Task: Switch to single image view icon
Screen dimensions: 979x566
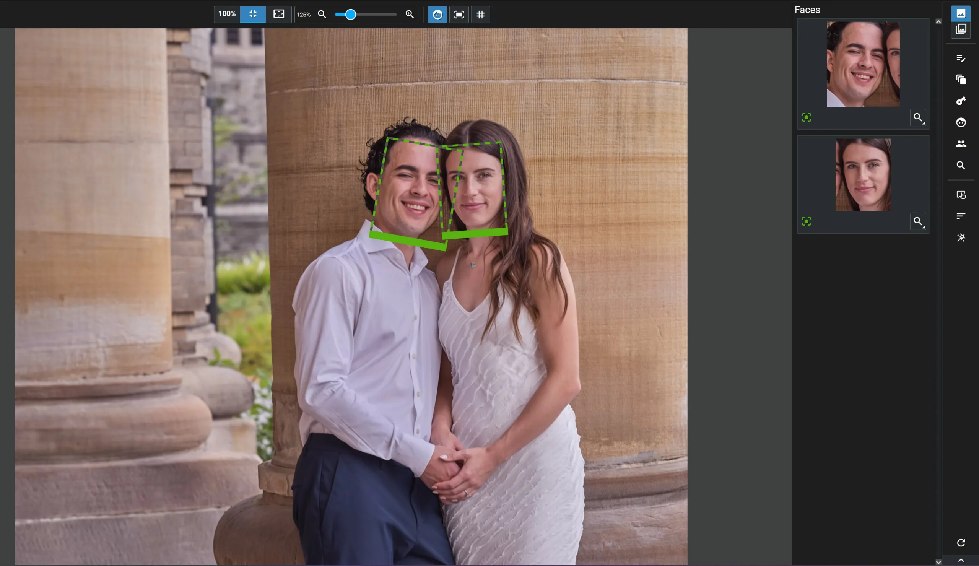Action: coord(960,13)
